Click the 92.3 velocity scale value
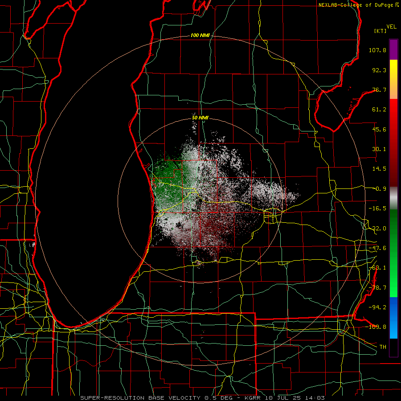 pyautogui.click(x=379, y=70)
